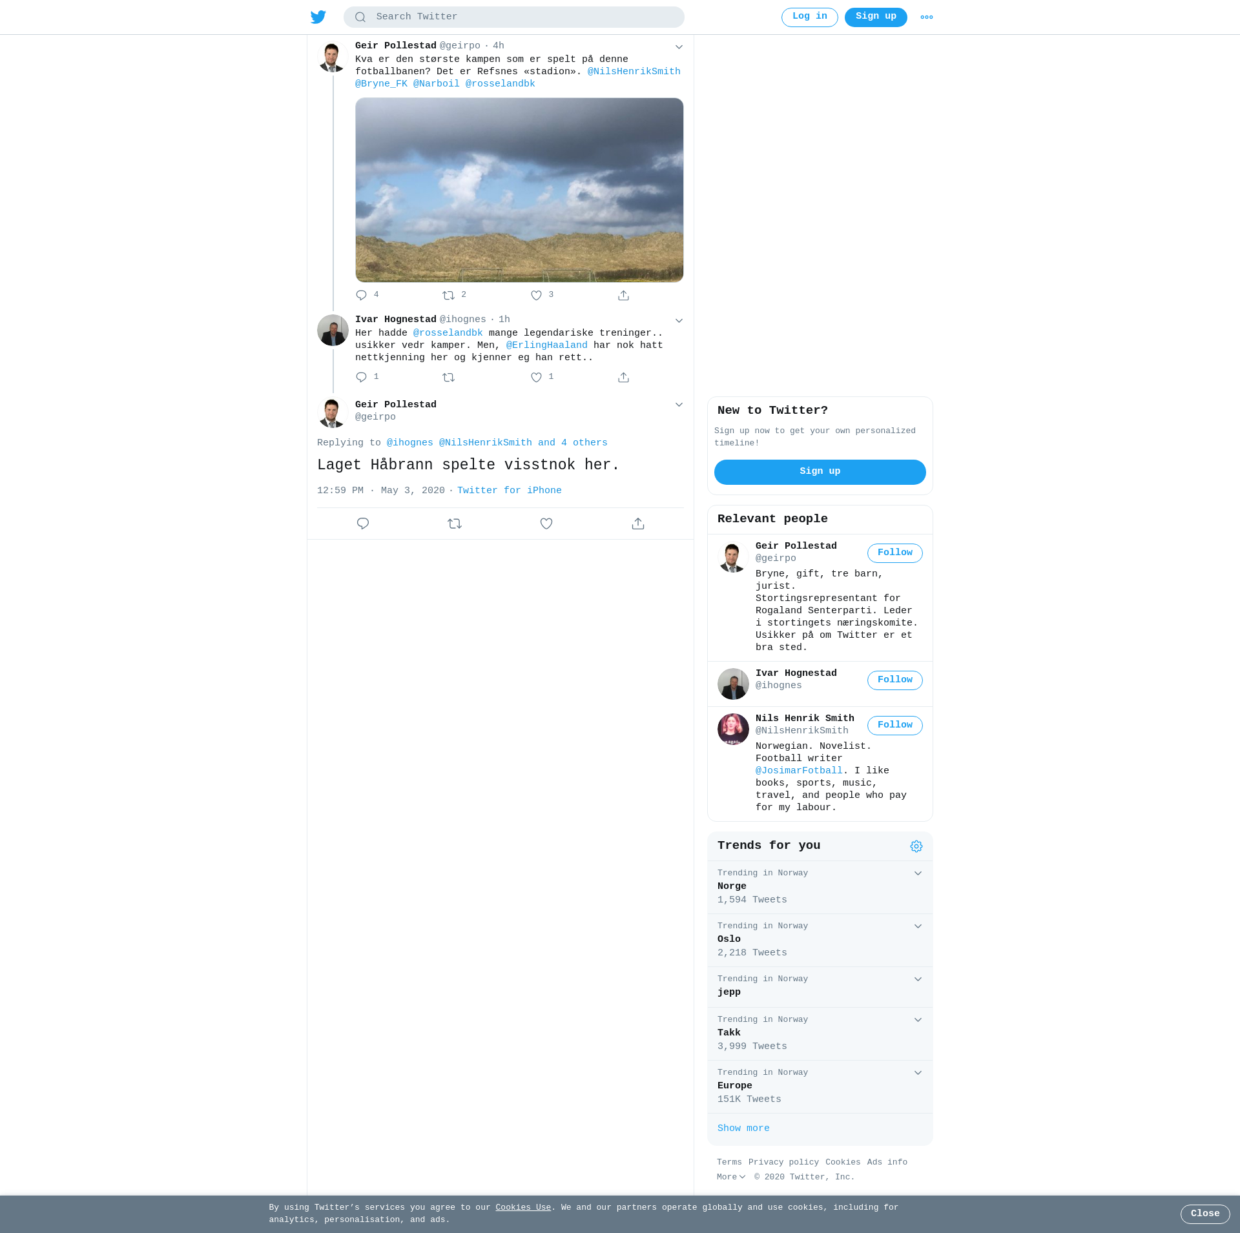Expand the More footer dropdown
The width and height of the screenshot is (1240, 1233).
(x=731, y=1177)
